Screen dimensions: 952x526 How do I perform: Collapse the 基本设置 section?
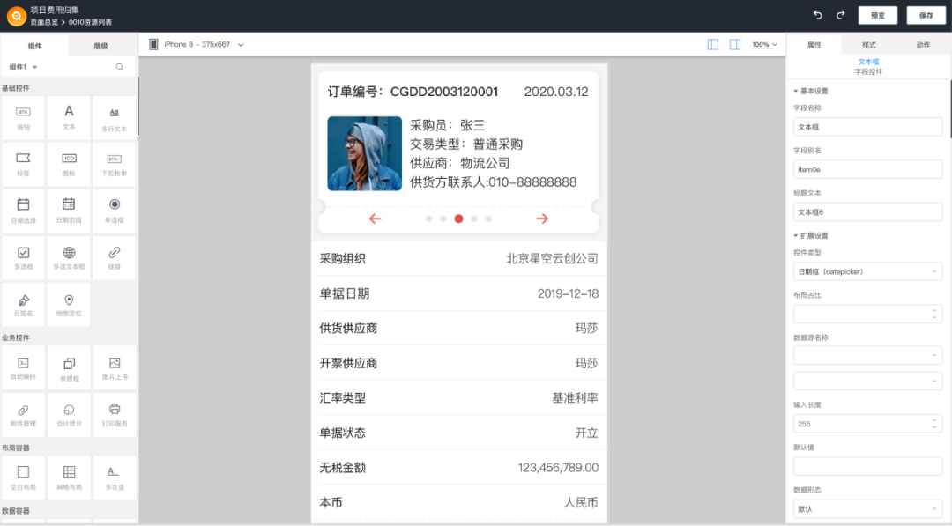[x=797, y=91]
